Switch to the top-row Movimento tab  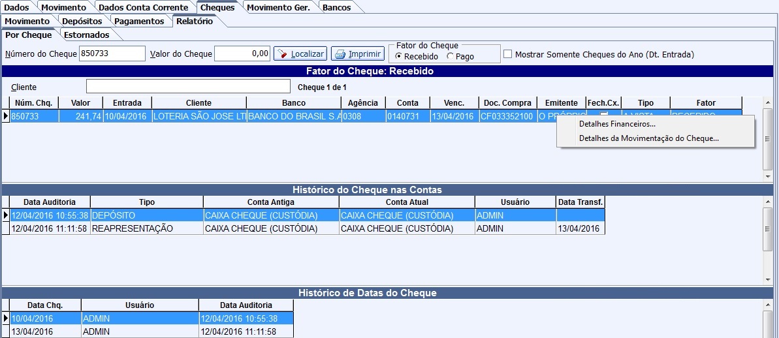click(x=63, y=7)
